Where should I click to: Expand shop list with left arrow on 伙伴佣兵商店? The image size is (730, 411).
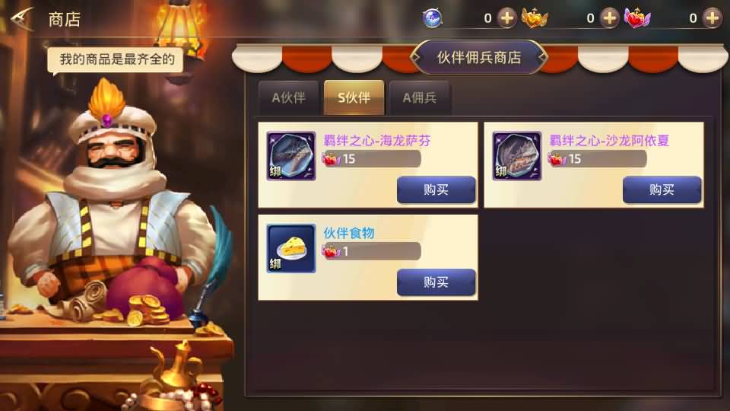coord(415,57)
